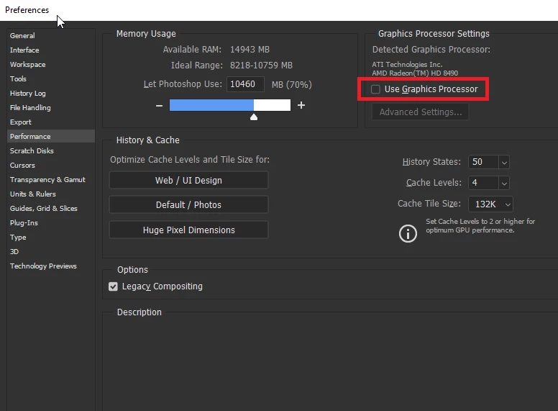Viewport: 558px width, 411px height.
Task: Open the Type preferences category
Action: (x=18, y=238)
